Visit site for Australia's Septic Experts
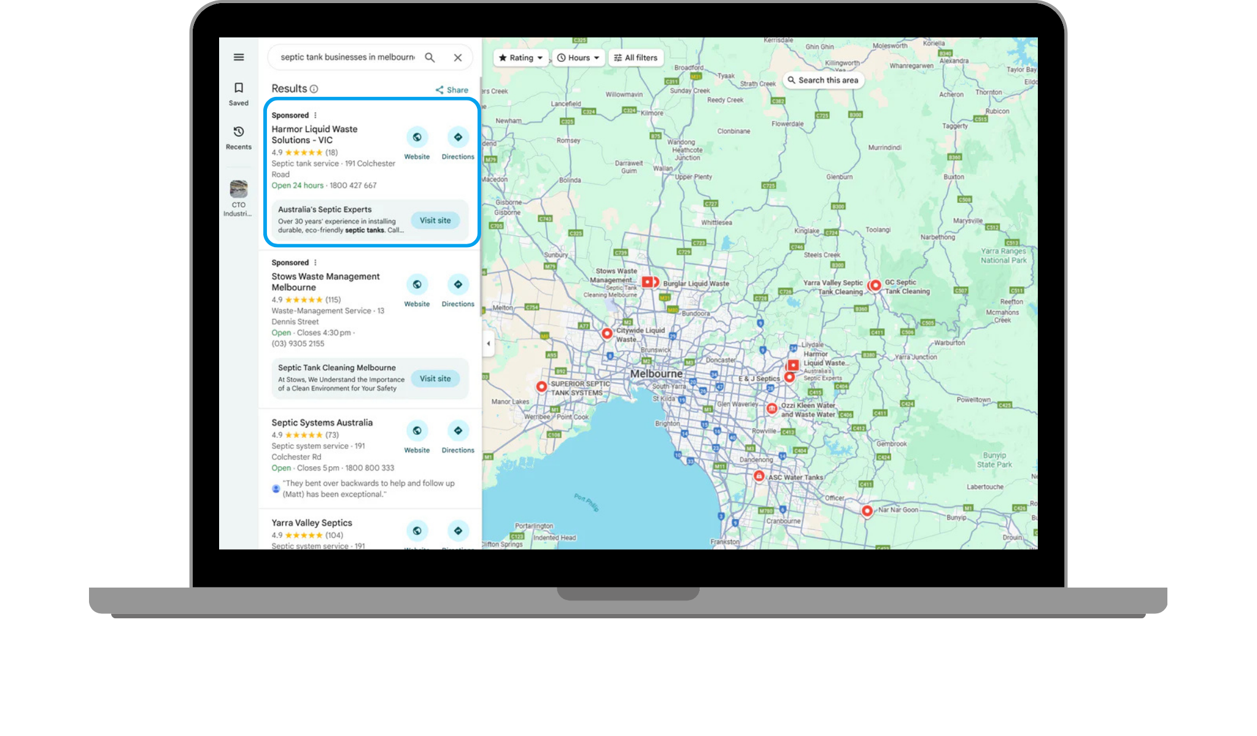The height and width of the screenshot is (736, 1257). (x=435, y=220)
